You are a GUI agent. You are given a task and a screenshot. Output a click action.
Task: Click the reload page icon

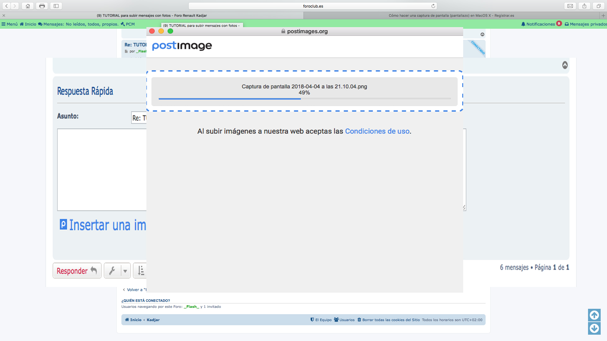pyautogui.click(x=433, y=6)
